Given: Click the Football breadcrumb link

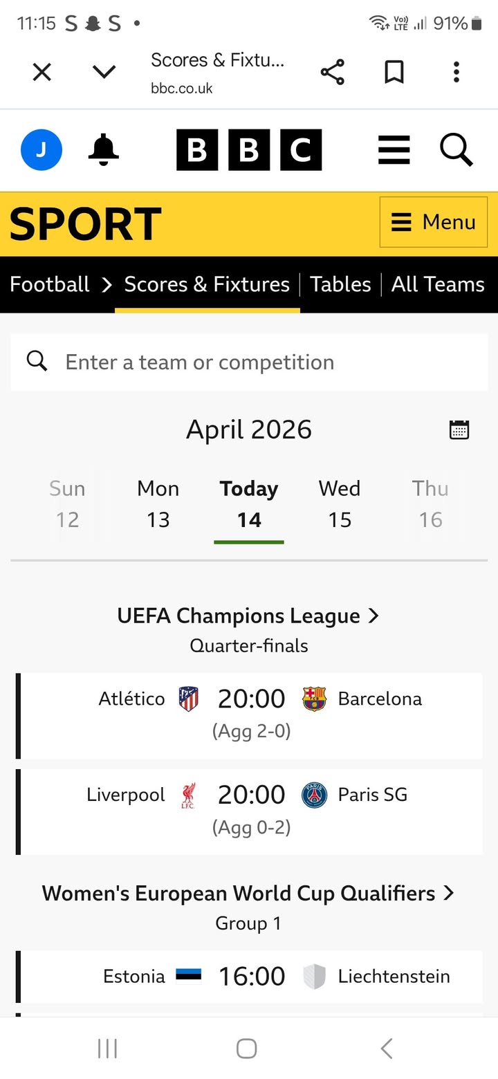Looking at the screenshot, I should pos(50,284).
